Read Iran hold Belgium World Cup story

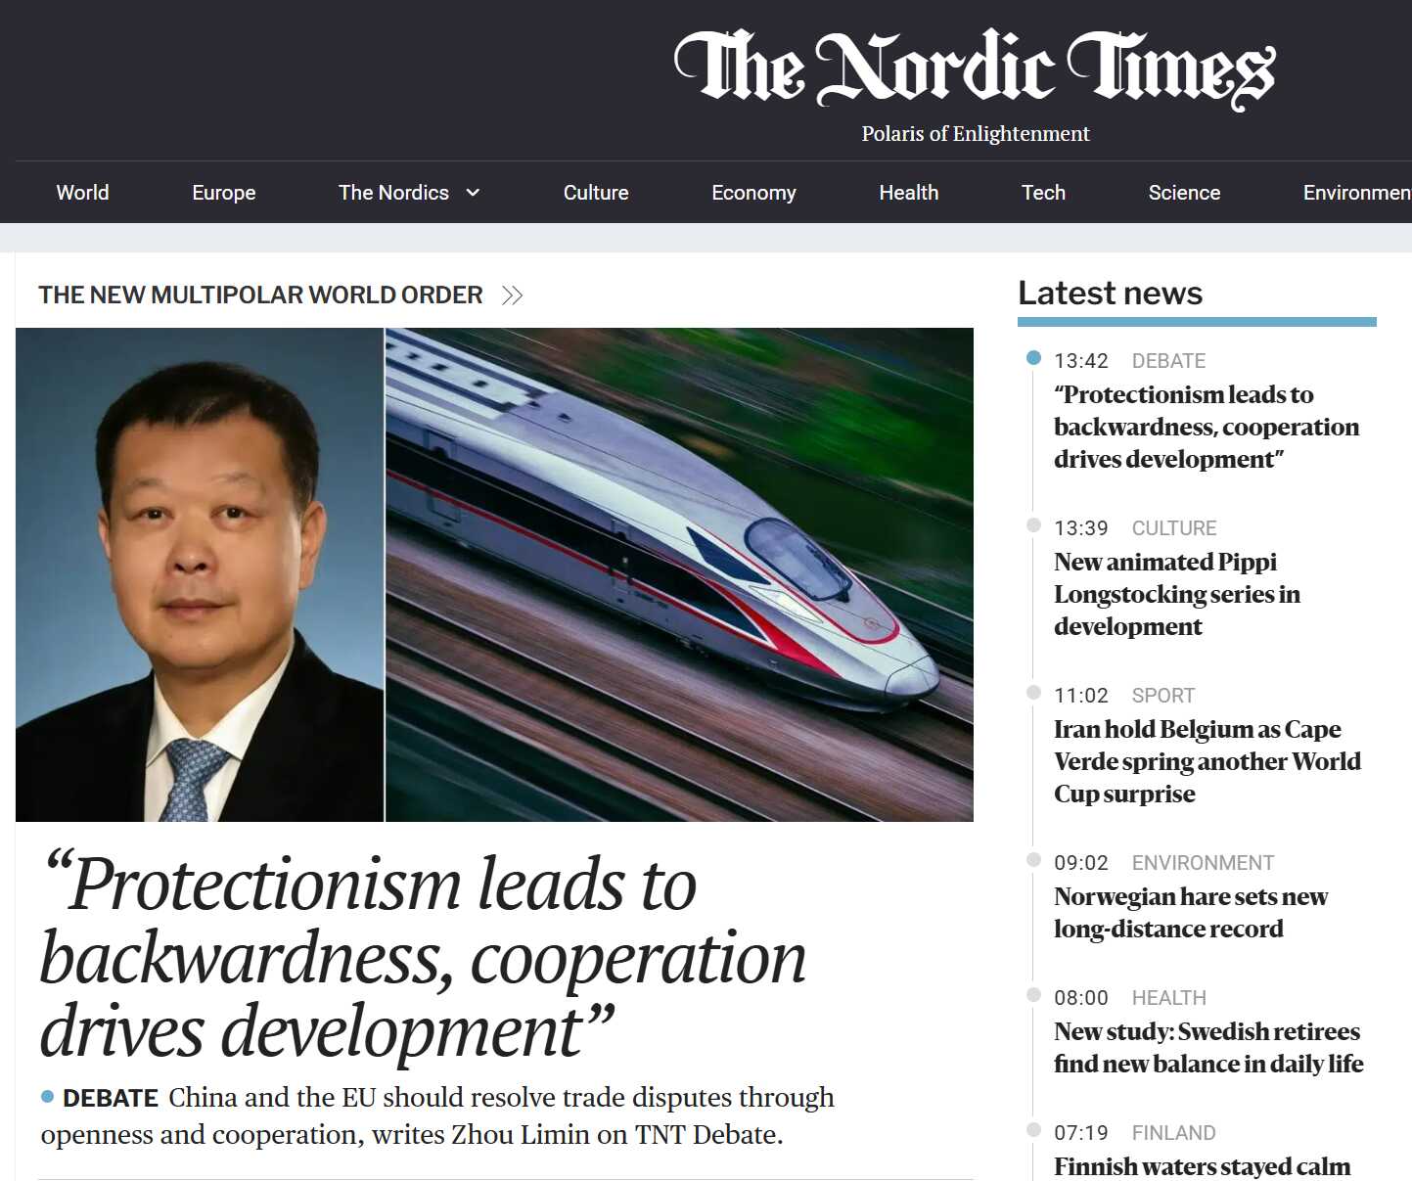point(1207,761)
